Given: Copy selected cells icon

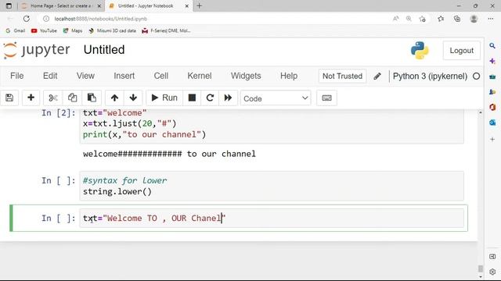Looking at the screenshot, I should coord(72,98).
